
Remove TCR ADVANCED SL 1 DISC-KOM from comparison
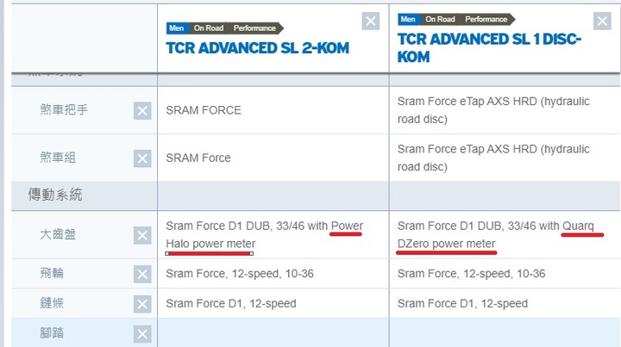click(602, 21)
